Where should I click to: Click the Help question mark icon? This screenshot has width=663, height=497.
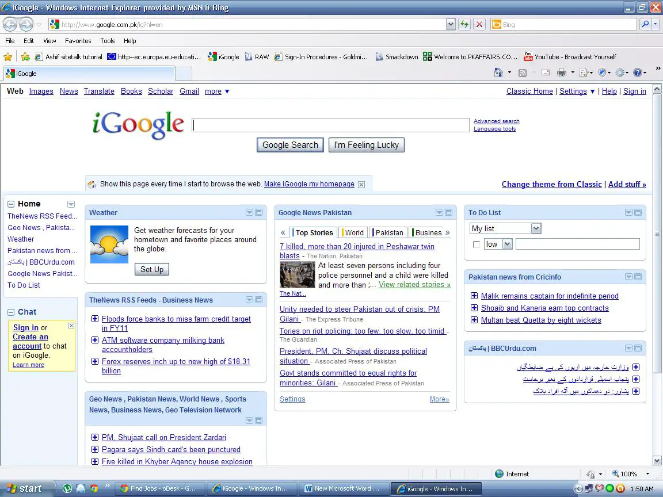click(638, 72)
